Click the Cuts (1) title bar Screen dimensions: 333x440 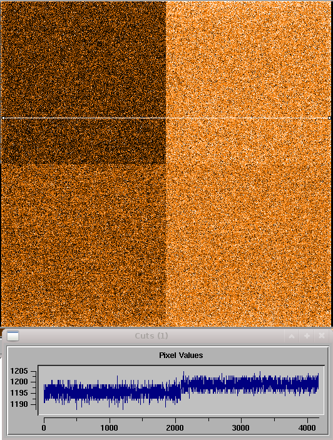point(151,336)
